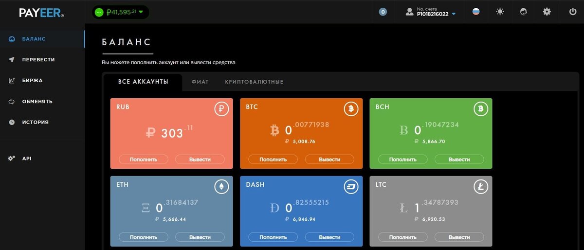
Task: Switch to the ФИАТ tab
Action: coord(200,82)
